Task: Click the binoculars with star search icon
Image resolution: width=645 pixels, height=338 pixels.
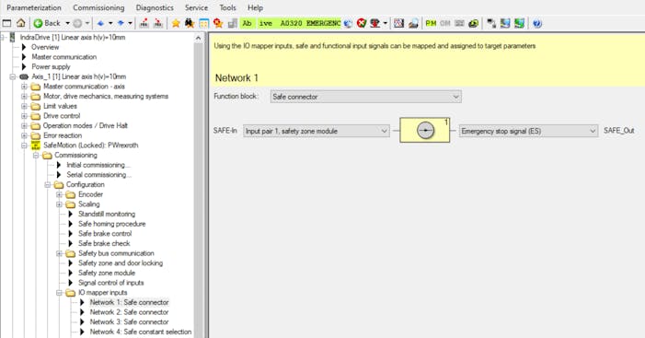Action: coord(190,23)
